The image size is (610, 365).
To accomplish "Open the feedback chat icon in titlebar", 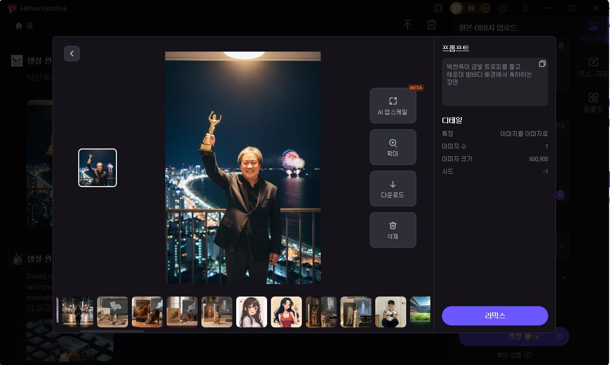I will [x=438, y=8].
